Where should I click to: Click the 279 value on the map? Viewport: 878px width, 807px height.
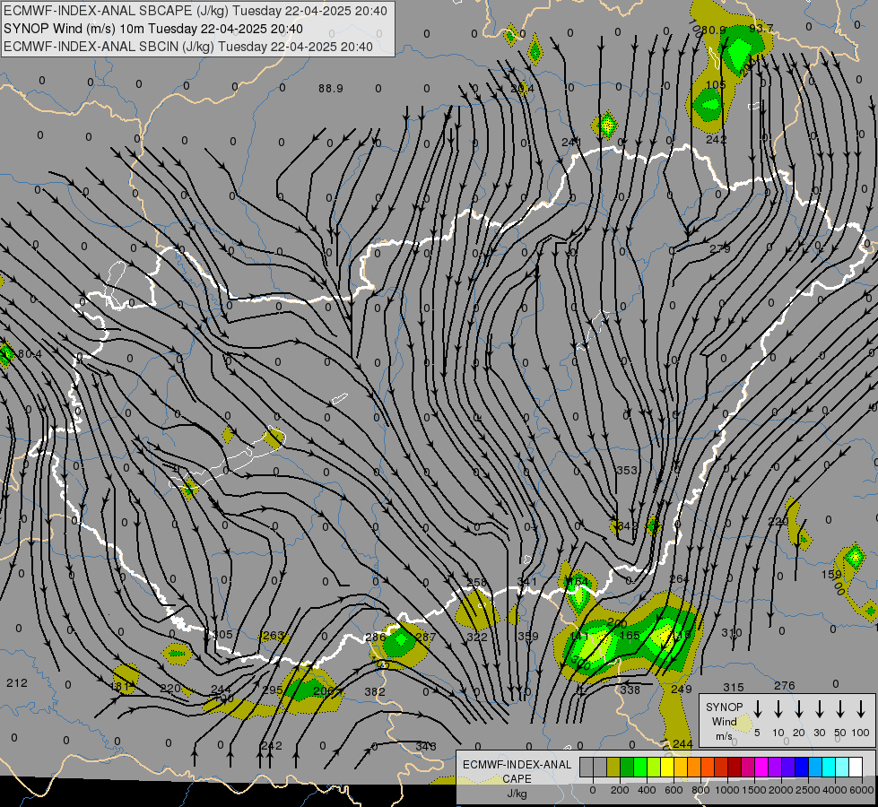click(719, 248)
